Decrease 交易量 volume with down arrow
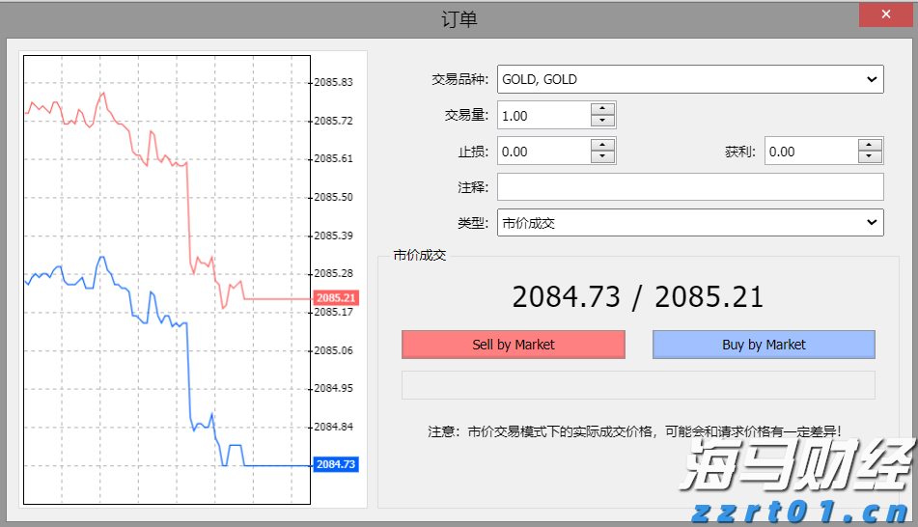Screen dimensions: 918x527 coord(603,122)
